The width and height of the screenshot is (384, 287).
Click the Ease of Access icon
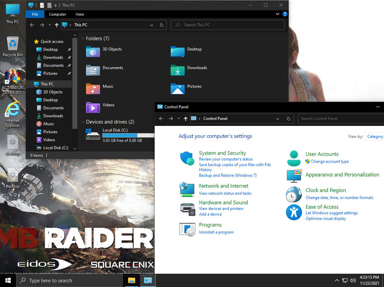(294, 212)
